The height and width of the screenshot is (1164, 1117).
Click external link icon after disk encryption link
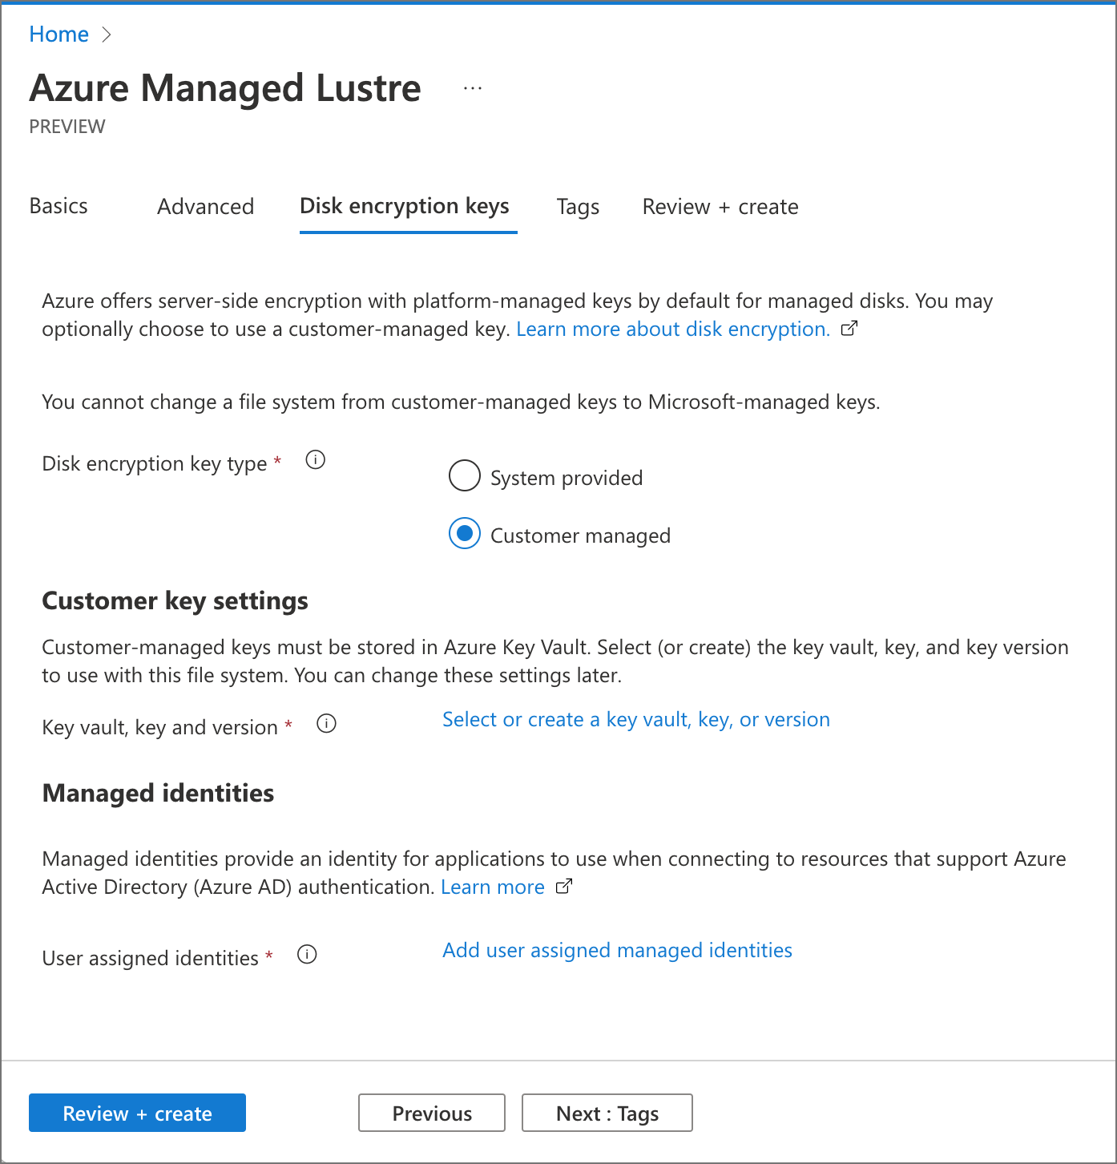point(849,329)
